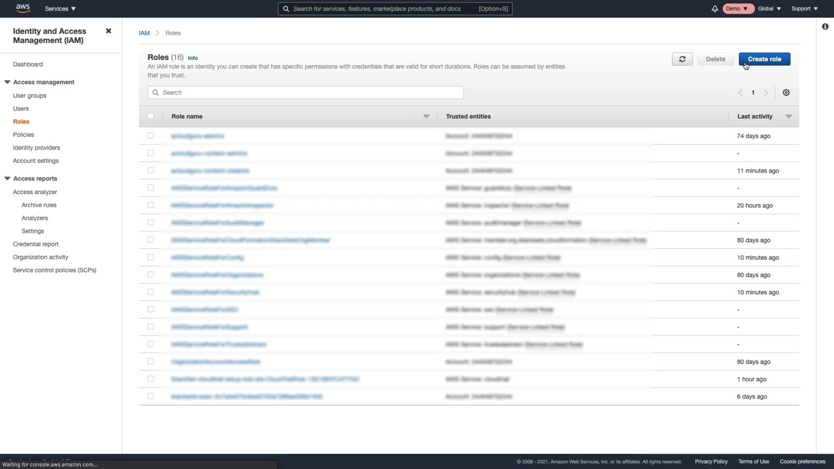Check the role last active 74 days ago
The height and width of the screenshot is (469, 834).
point(151,135)
